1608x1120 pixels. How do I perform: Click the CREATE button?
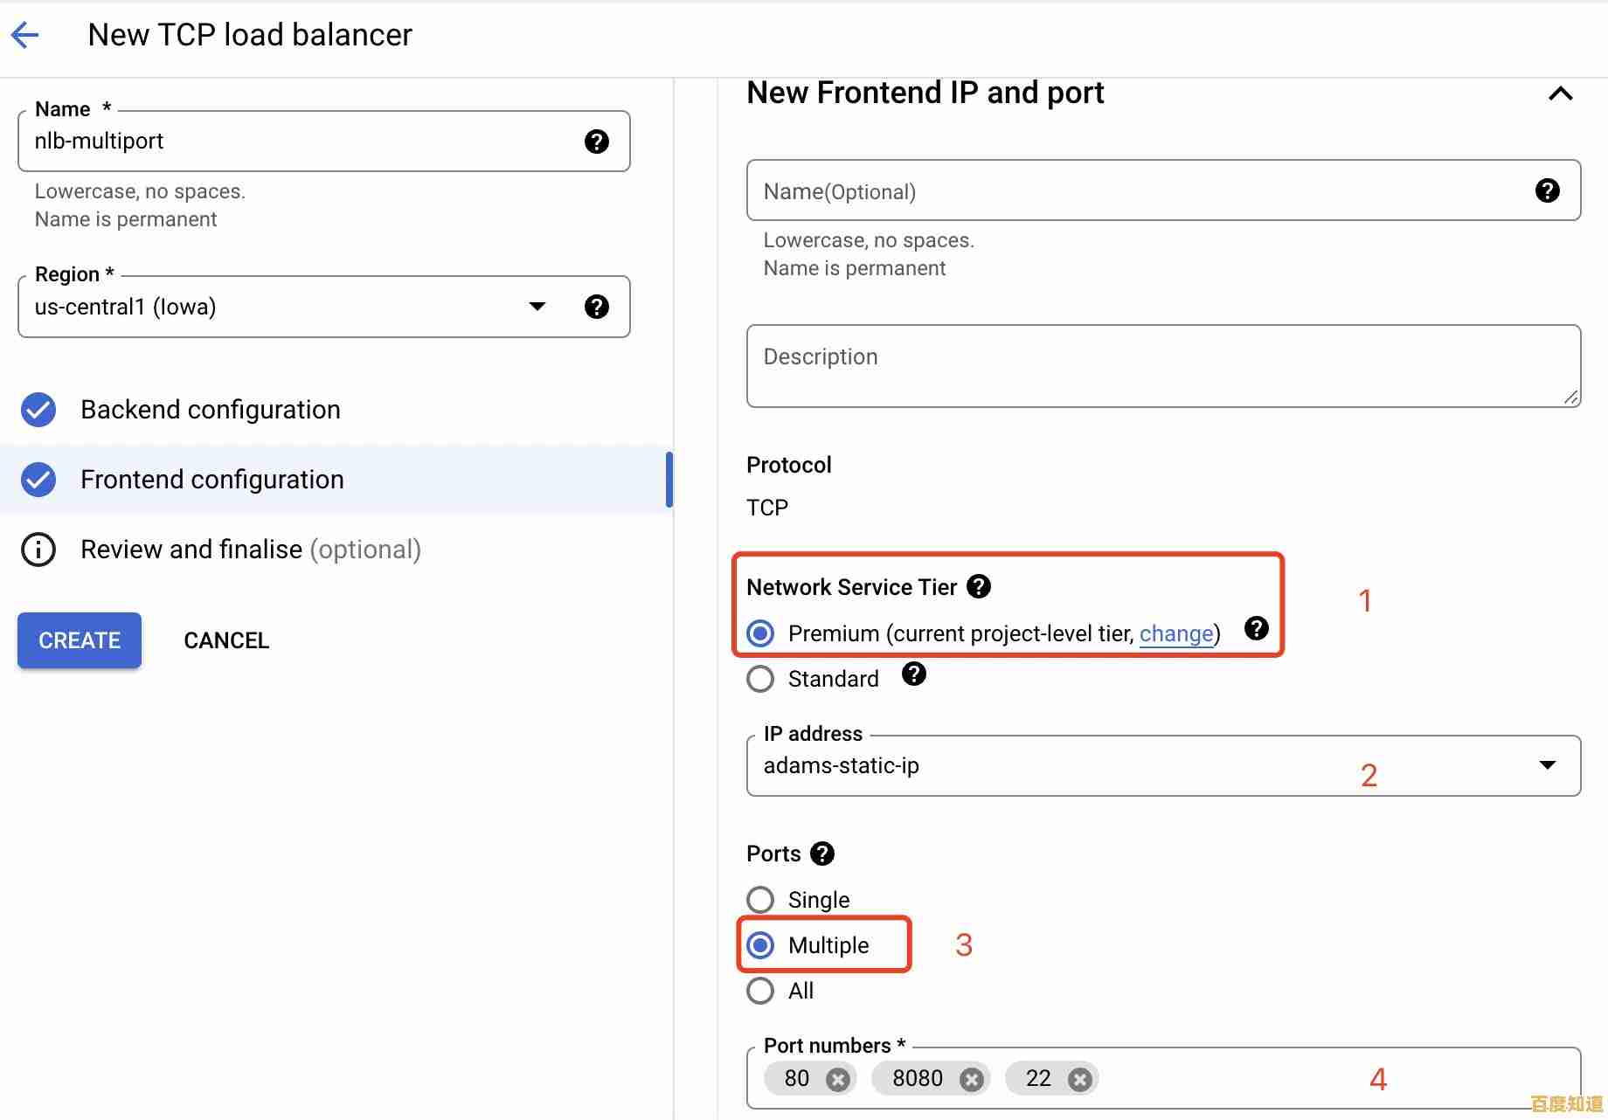80,640
